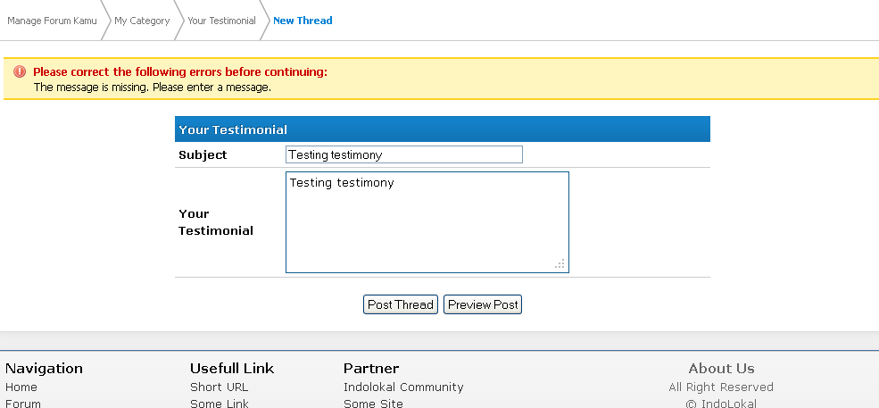Click the red error alert icon
This screenshot has width=879, height=408.
[20, 71]
